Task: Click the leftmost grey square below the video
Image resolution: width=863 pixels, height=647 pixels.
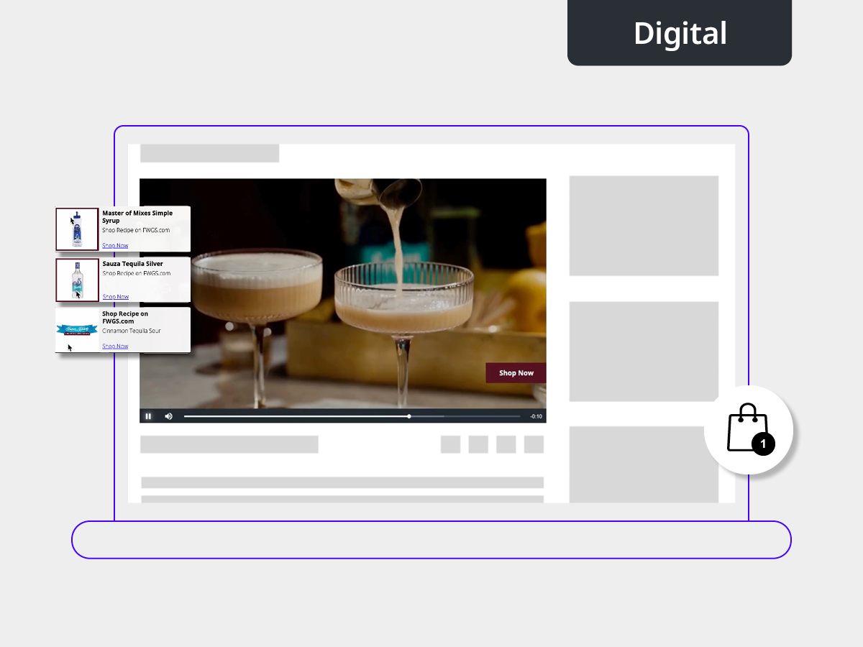Action: [x=450, y=444]
